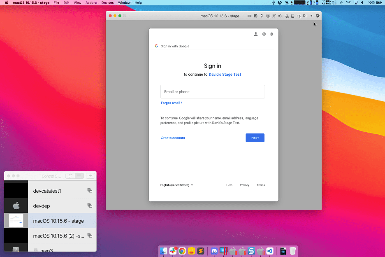The image size is (385, 257).
Task: Click the CPU chip icon in VM toolbar
Action: coord(255,16)
